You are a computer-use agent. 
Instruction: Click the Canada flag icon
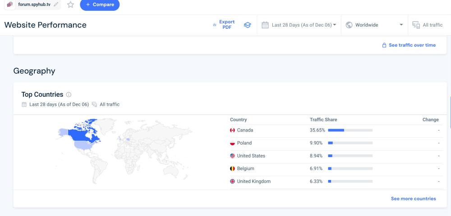pyautogui.click(x=233, y=130)
